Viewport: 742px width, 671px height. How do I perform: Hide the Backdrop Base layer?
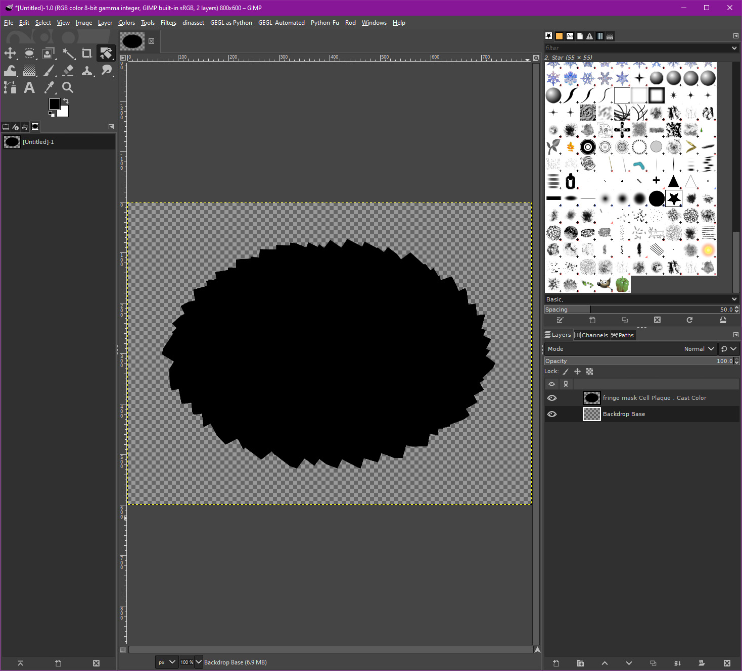(x=552, y=414)
